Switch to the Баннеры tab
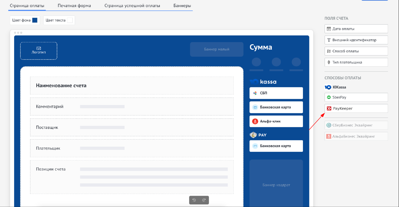The height and width of the screenshot is (207, 399). point(182,6)
